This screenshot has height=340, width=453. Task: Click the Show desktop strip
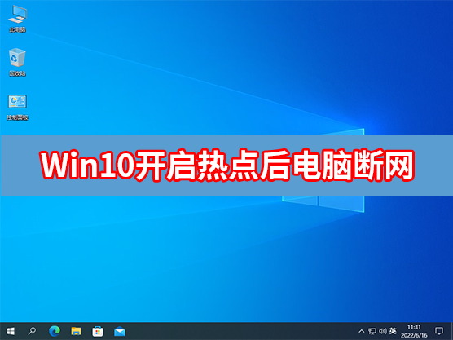coord(451,331)
